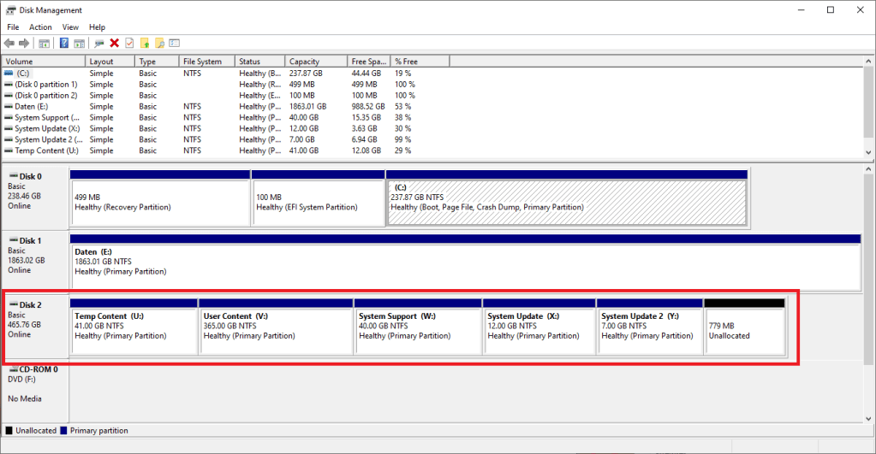Image resolution: width=876 pixels, height=454 pixels.
Task: Click the folder with magnifier icon
Action: [x=159, y=43]
